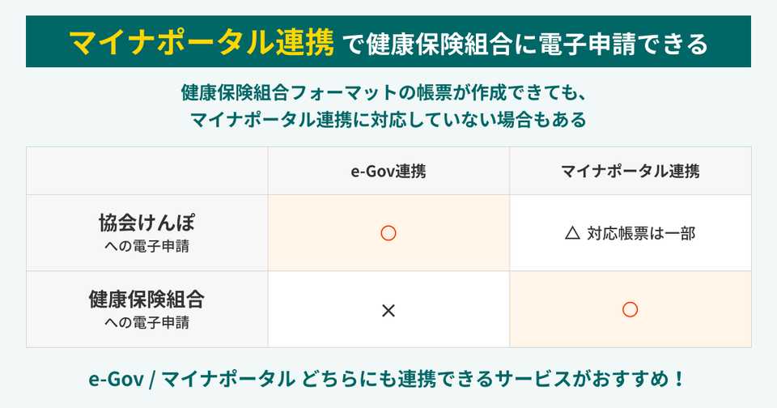
Task: Click the highlighted beige cell in 健康保険組合 row
Action: (631, 309)
